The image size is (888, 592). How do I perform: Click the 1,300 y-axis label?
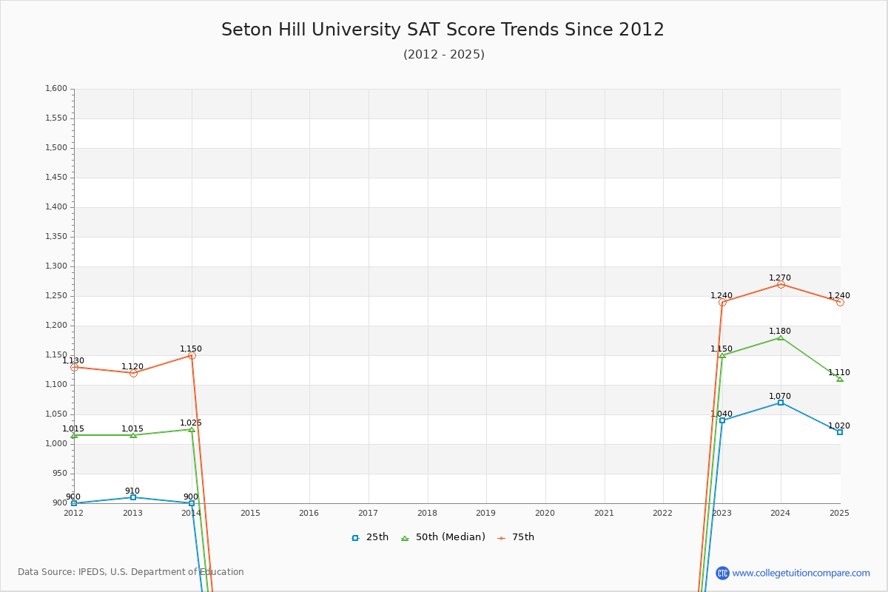click(56, 266)
